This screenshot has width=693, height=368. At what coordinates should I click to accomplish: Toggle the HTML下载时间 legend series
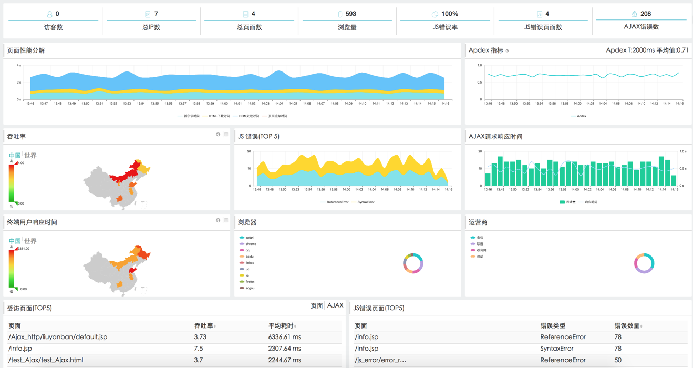coord(216,116)
